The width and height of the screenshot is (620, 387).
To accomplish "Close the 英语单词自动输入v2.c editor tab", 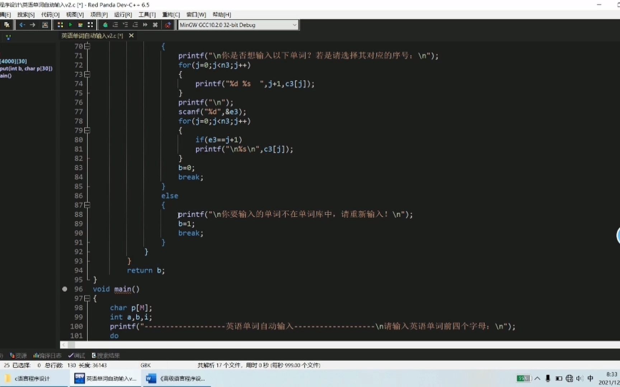I will pos(131,35).
